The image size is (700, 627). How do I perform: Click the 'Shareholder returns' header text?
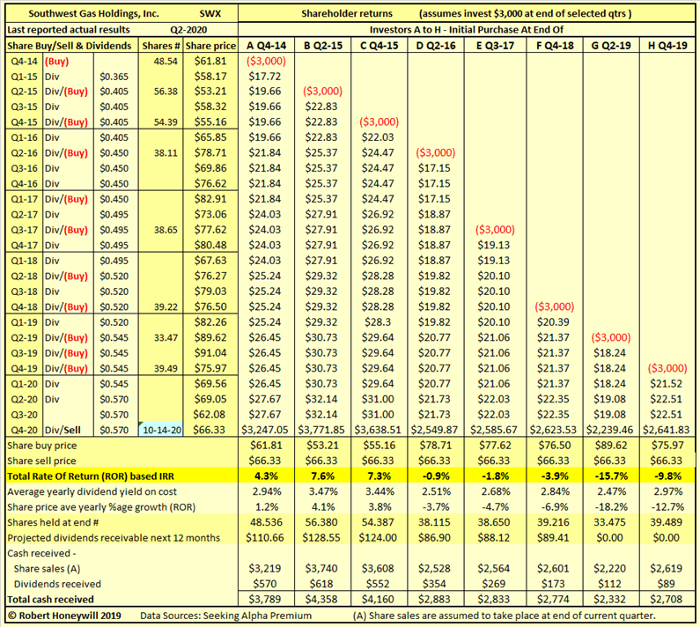coord(347,13)
